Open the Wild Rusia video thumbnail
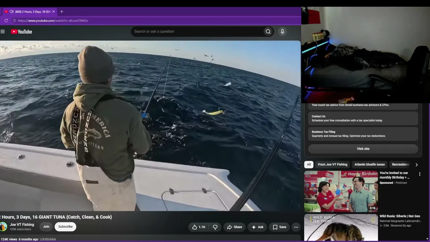The width and height of the screenshot is (430, 242). (341, 228)
